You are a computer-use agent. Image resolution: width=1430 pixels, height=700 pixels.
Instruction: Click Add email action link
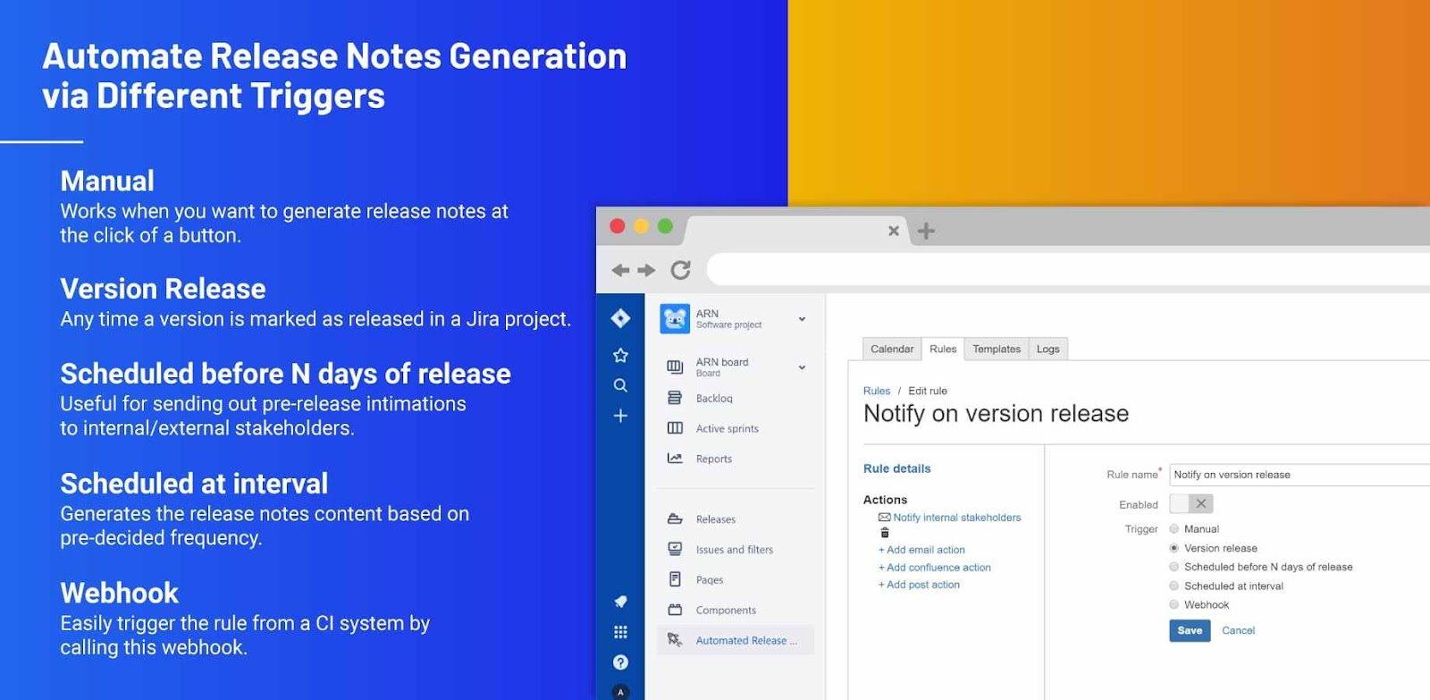921,550
